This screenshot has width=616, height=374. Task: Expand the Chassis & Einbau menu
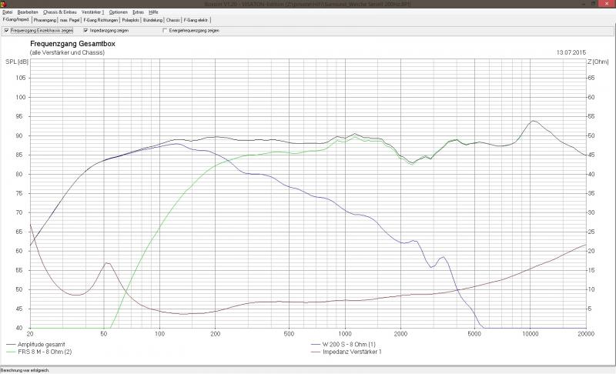60,12
